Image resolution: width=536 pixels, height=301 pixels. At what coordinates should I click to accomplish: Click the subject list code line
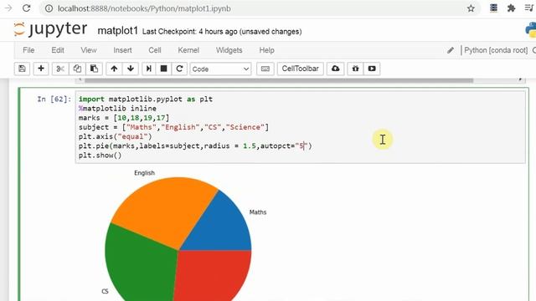click(x=173, y=127)
